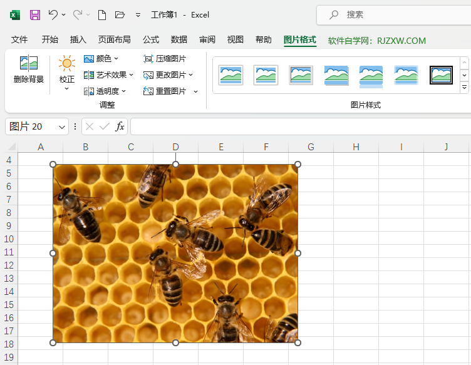471x365 pixels.
Task: Click the Undo arrow icon
Action: 54,14
